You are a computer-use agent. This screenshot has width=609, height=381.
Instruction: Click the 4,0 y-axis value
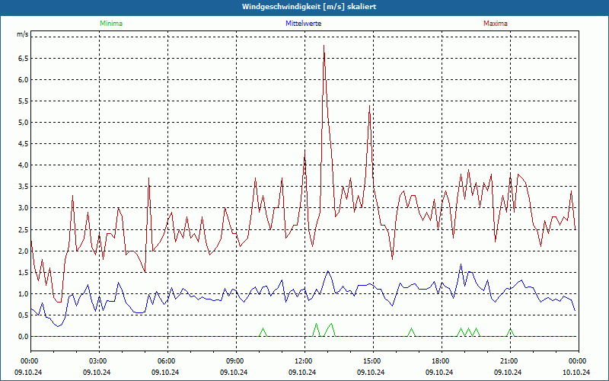pos(24,165)
